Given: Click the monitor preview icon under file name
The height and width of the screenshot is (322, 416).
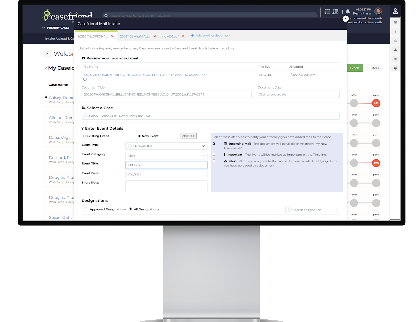Looking at the screenshot, I should click(x=85, y=79).
